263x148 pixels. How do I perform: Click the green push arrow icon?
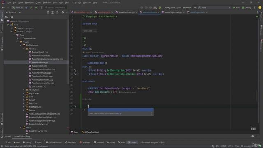pos(31,7)
